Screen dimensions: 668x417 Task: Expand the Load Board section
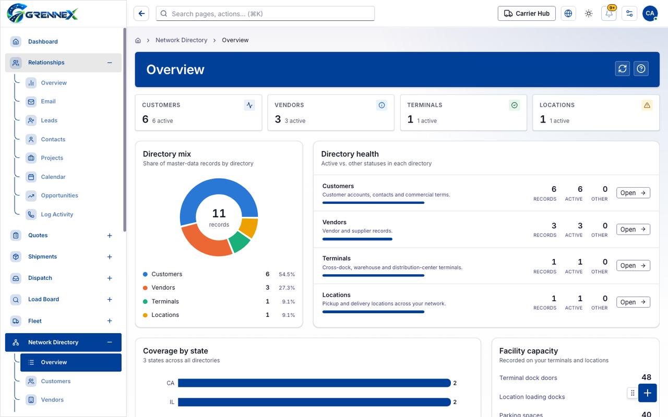pos(110,300)
